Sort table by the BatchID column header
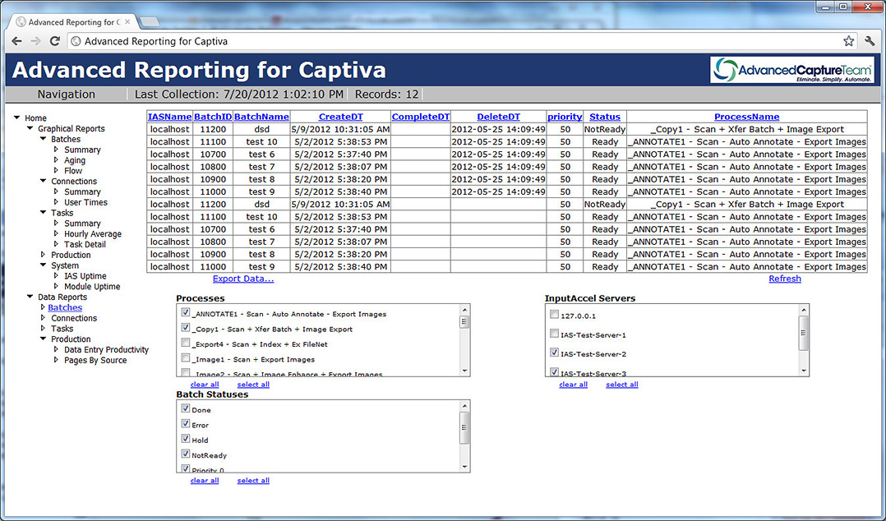This screenshot has height=521, width=886. click(x=213, y=117)
